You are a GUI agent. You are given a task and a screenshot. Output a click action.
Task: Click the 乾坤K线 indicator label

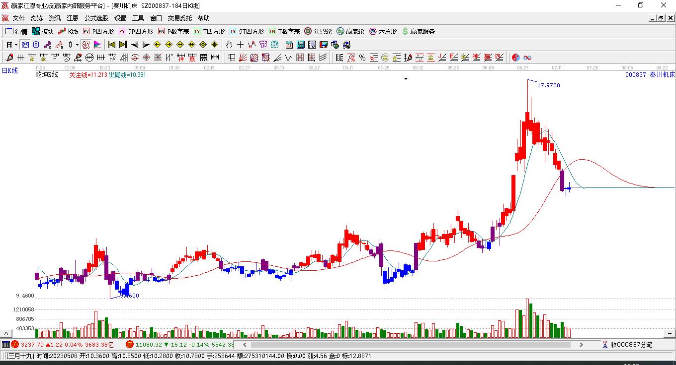47,75
